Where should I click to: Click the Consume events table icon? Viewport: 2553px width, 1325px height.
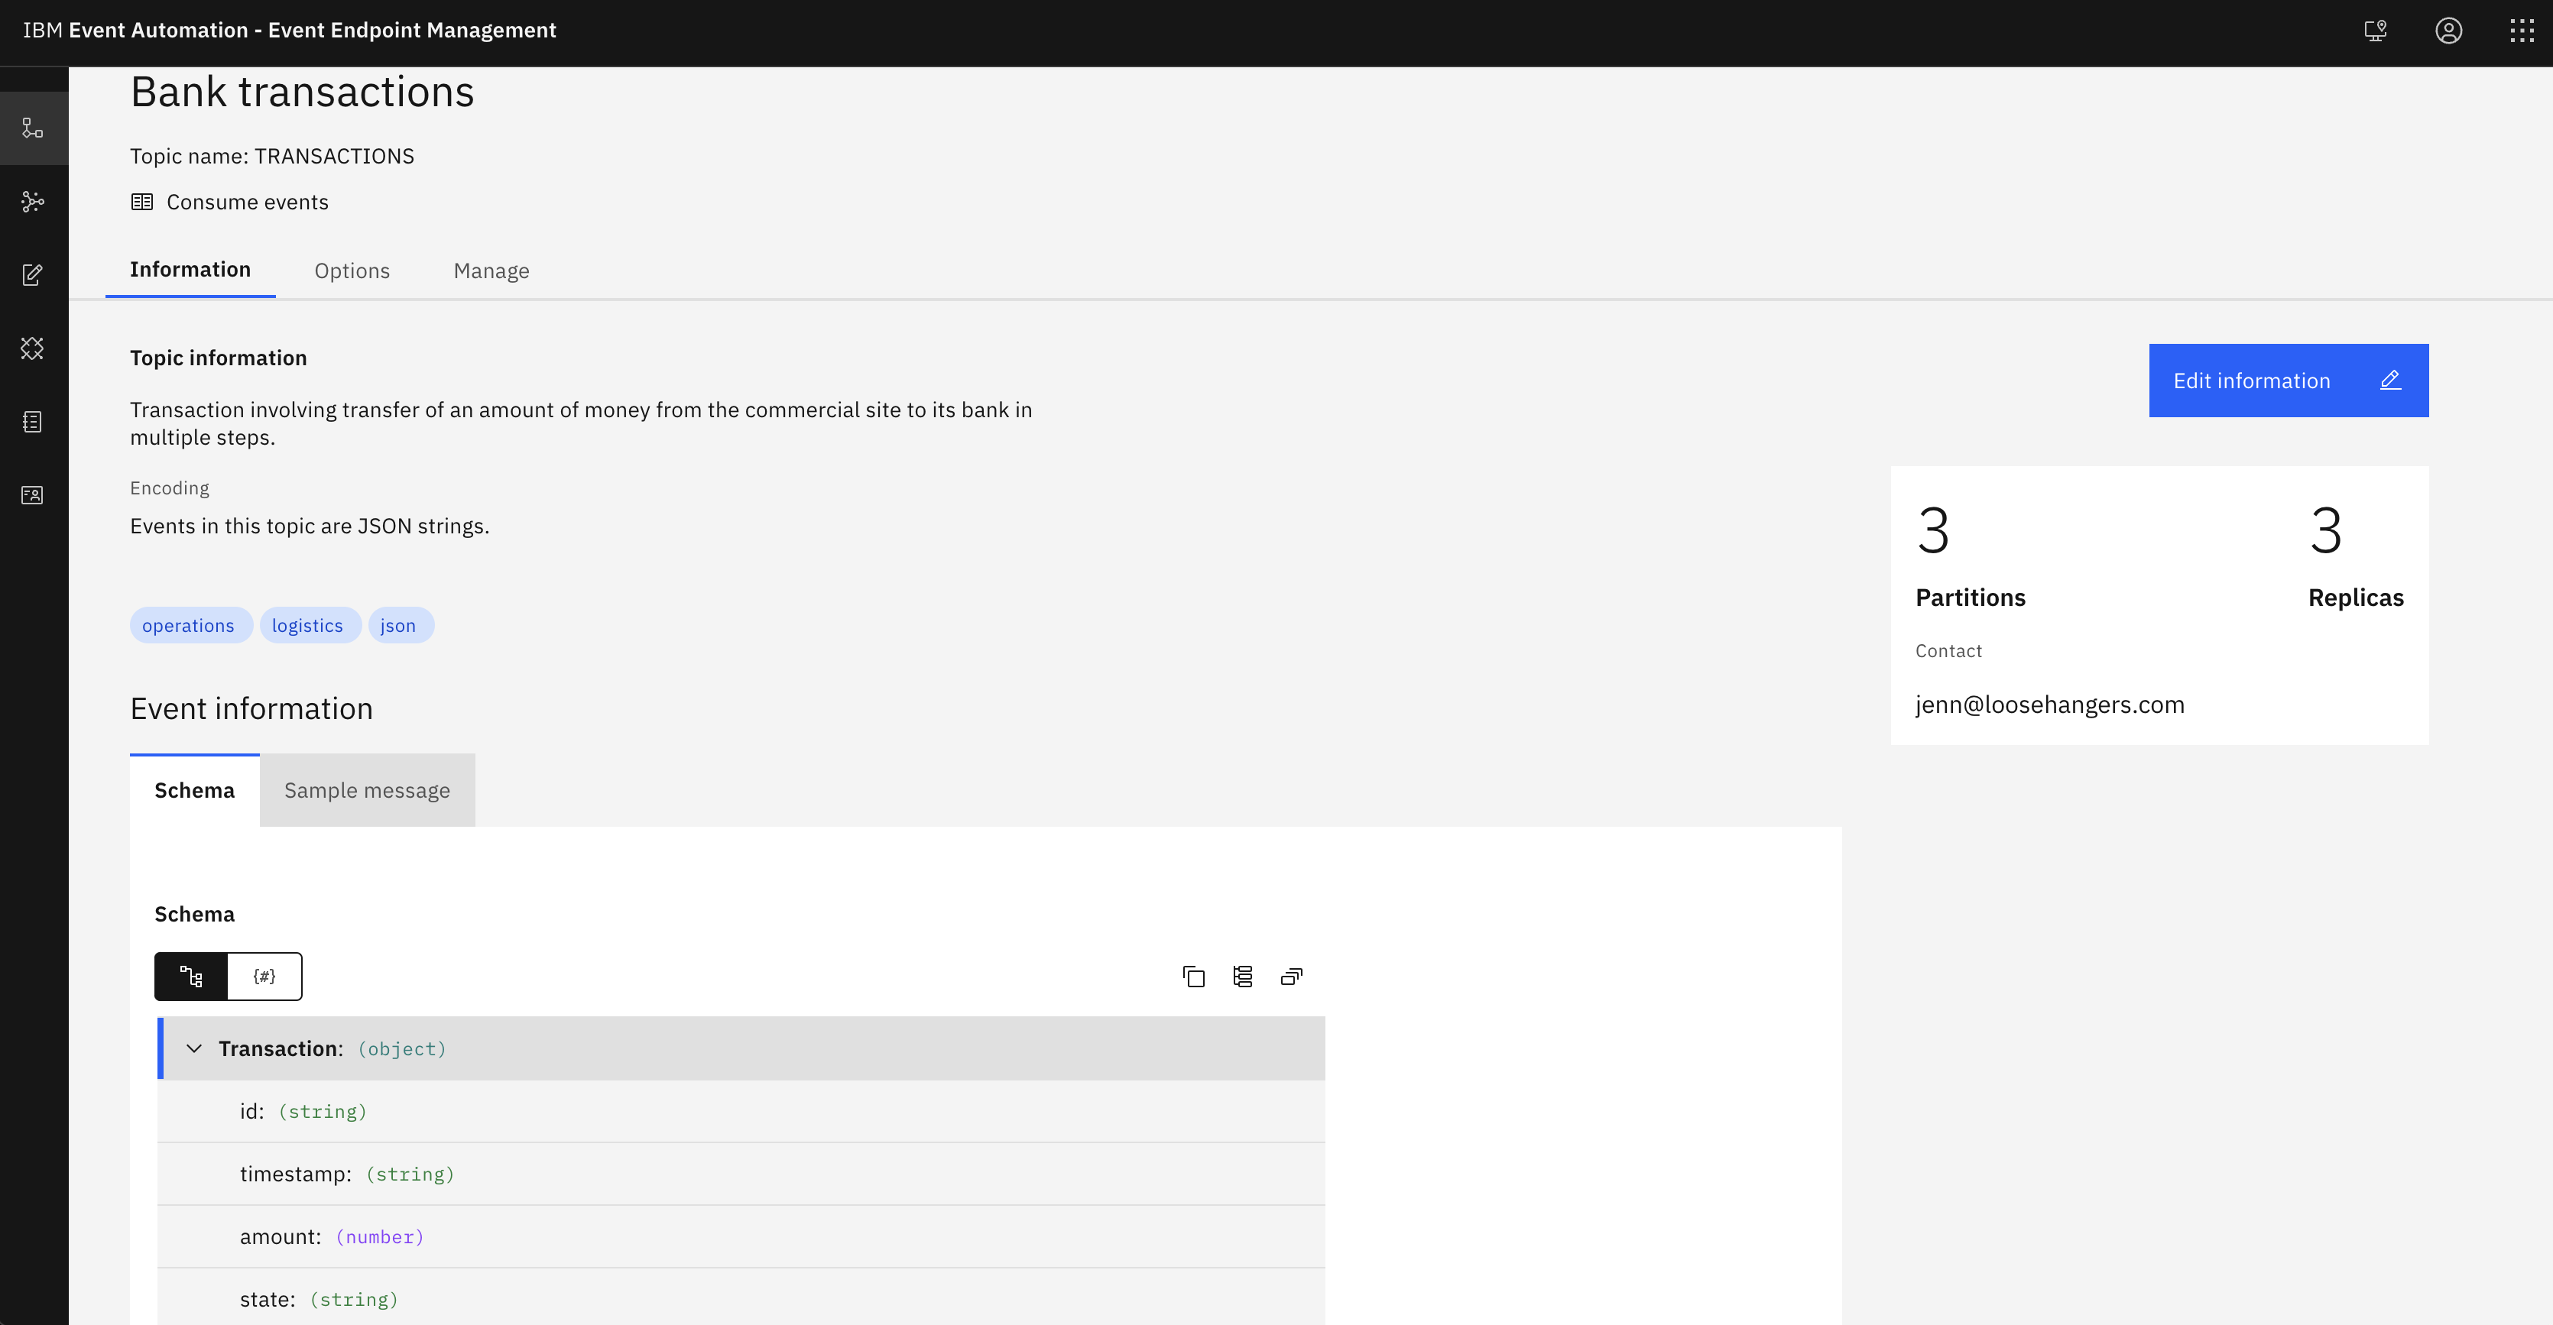[x=141, y=202]
